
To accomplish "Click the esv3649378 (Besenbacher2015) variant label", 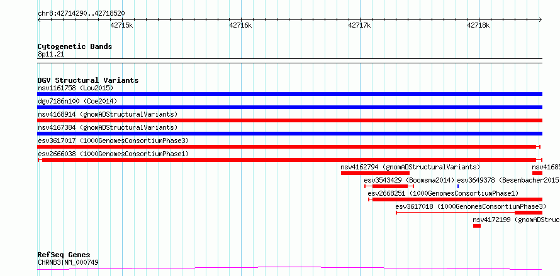I will (508, 180).
